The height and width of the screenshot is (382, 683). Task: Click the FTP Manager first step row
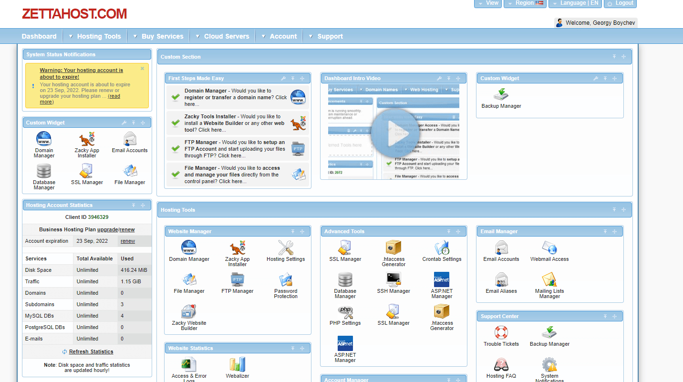point(238,149)
